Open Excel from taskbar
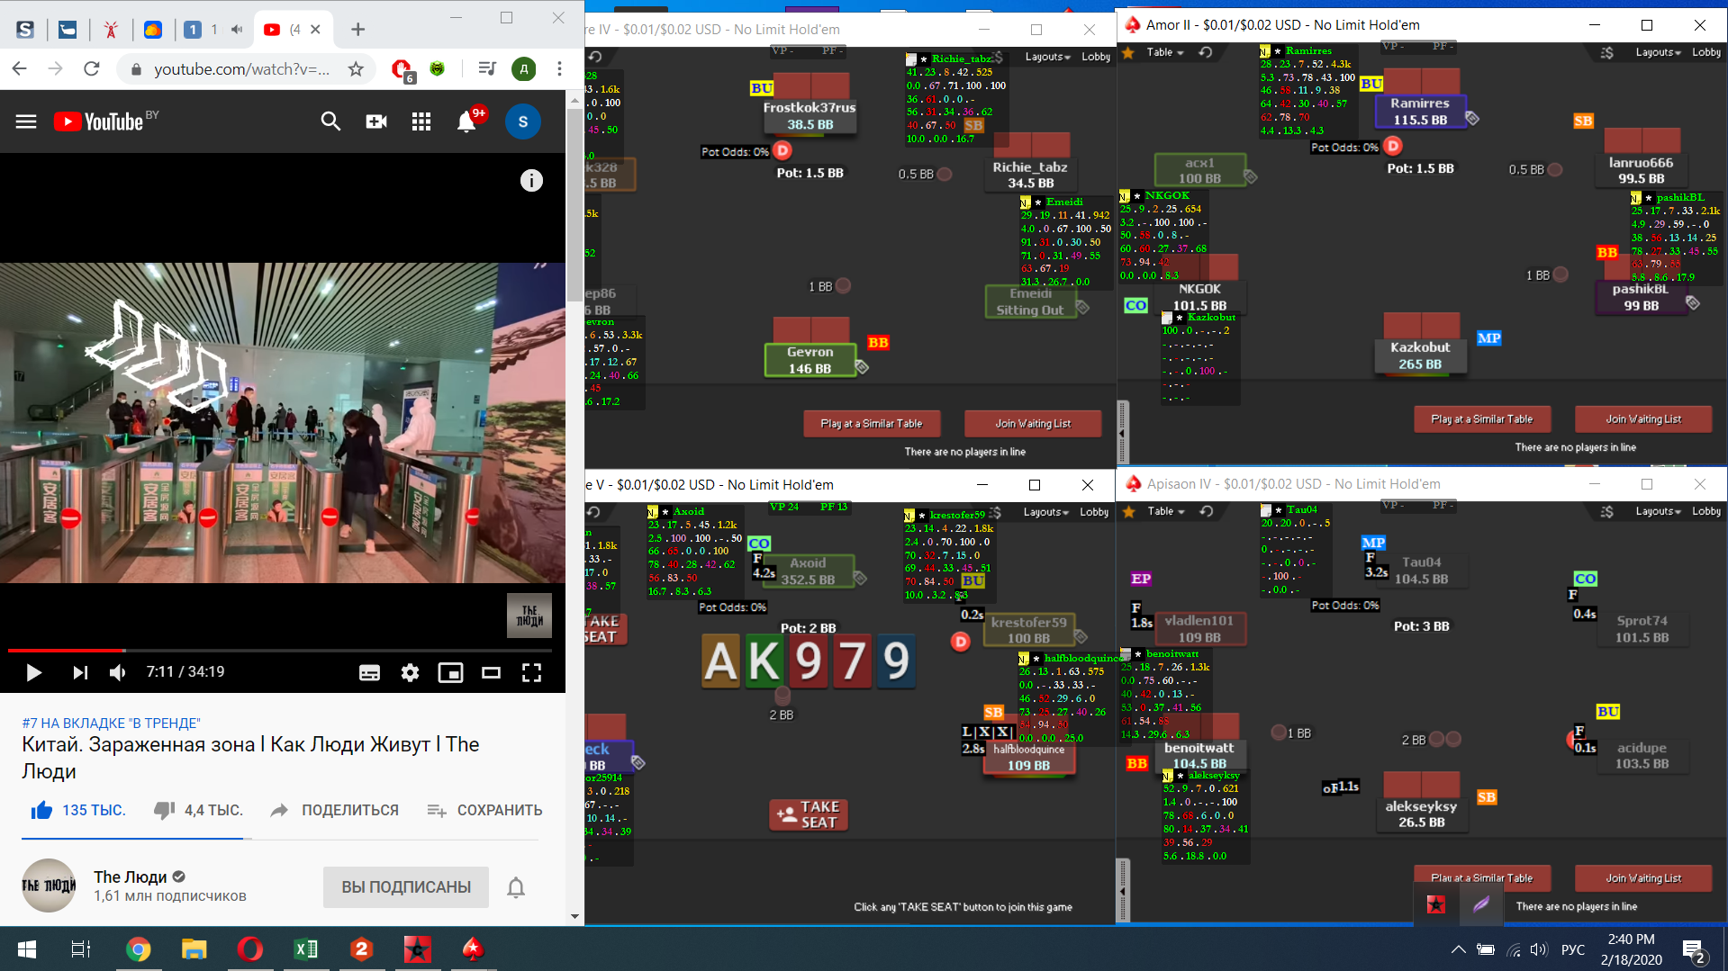The width and height of the screenshot is (1728, 971). click(x=305, y=949)
